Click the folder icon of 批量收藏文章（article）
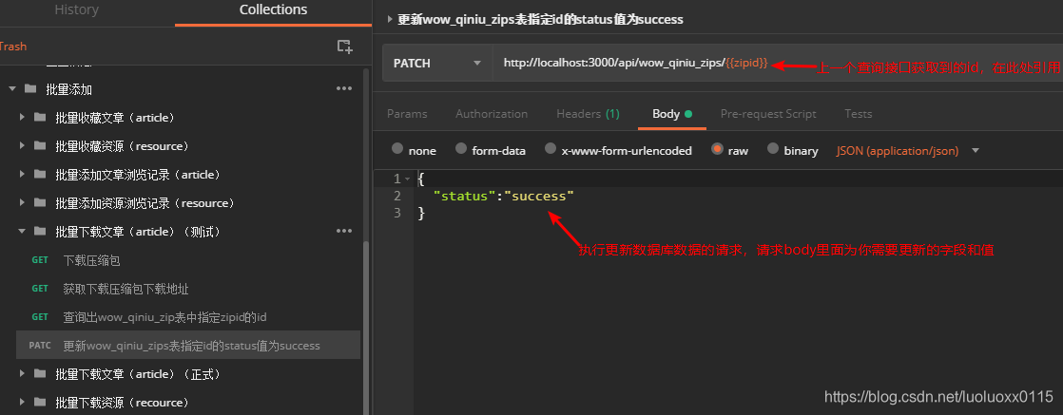 (40, 117)
